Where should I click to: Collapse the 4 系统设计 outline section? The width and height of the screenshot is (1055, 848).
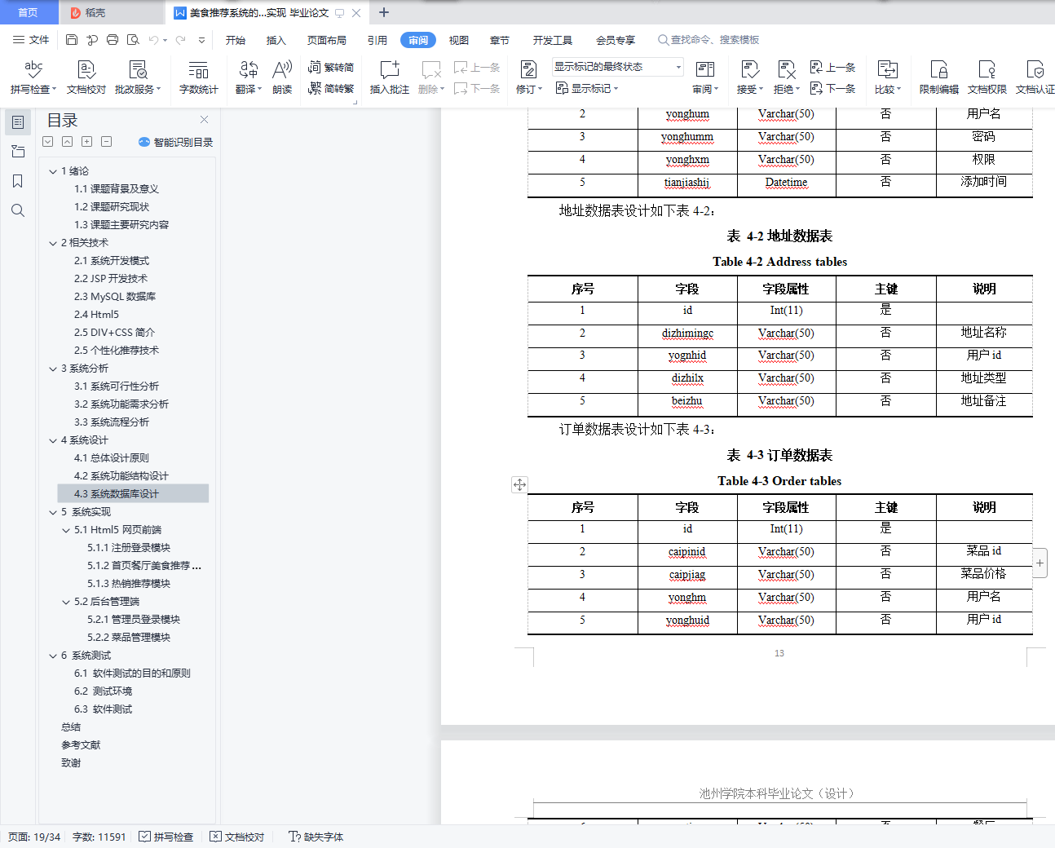click(x=53, y=440)
